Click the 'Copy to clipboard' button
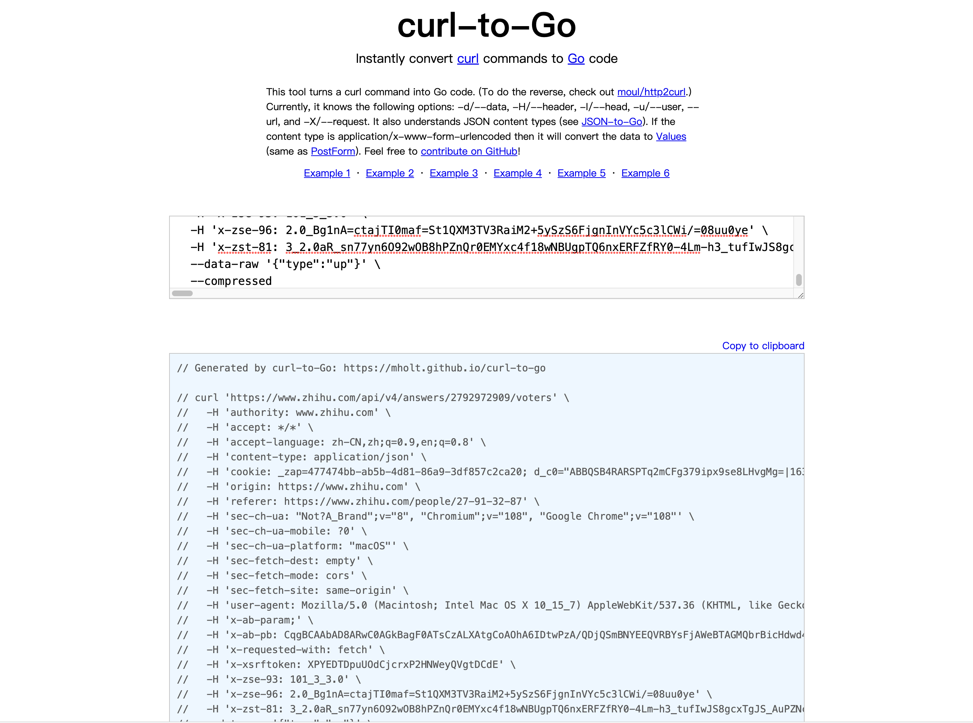973x723 pixels. coord(763,346)
